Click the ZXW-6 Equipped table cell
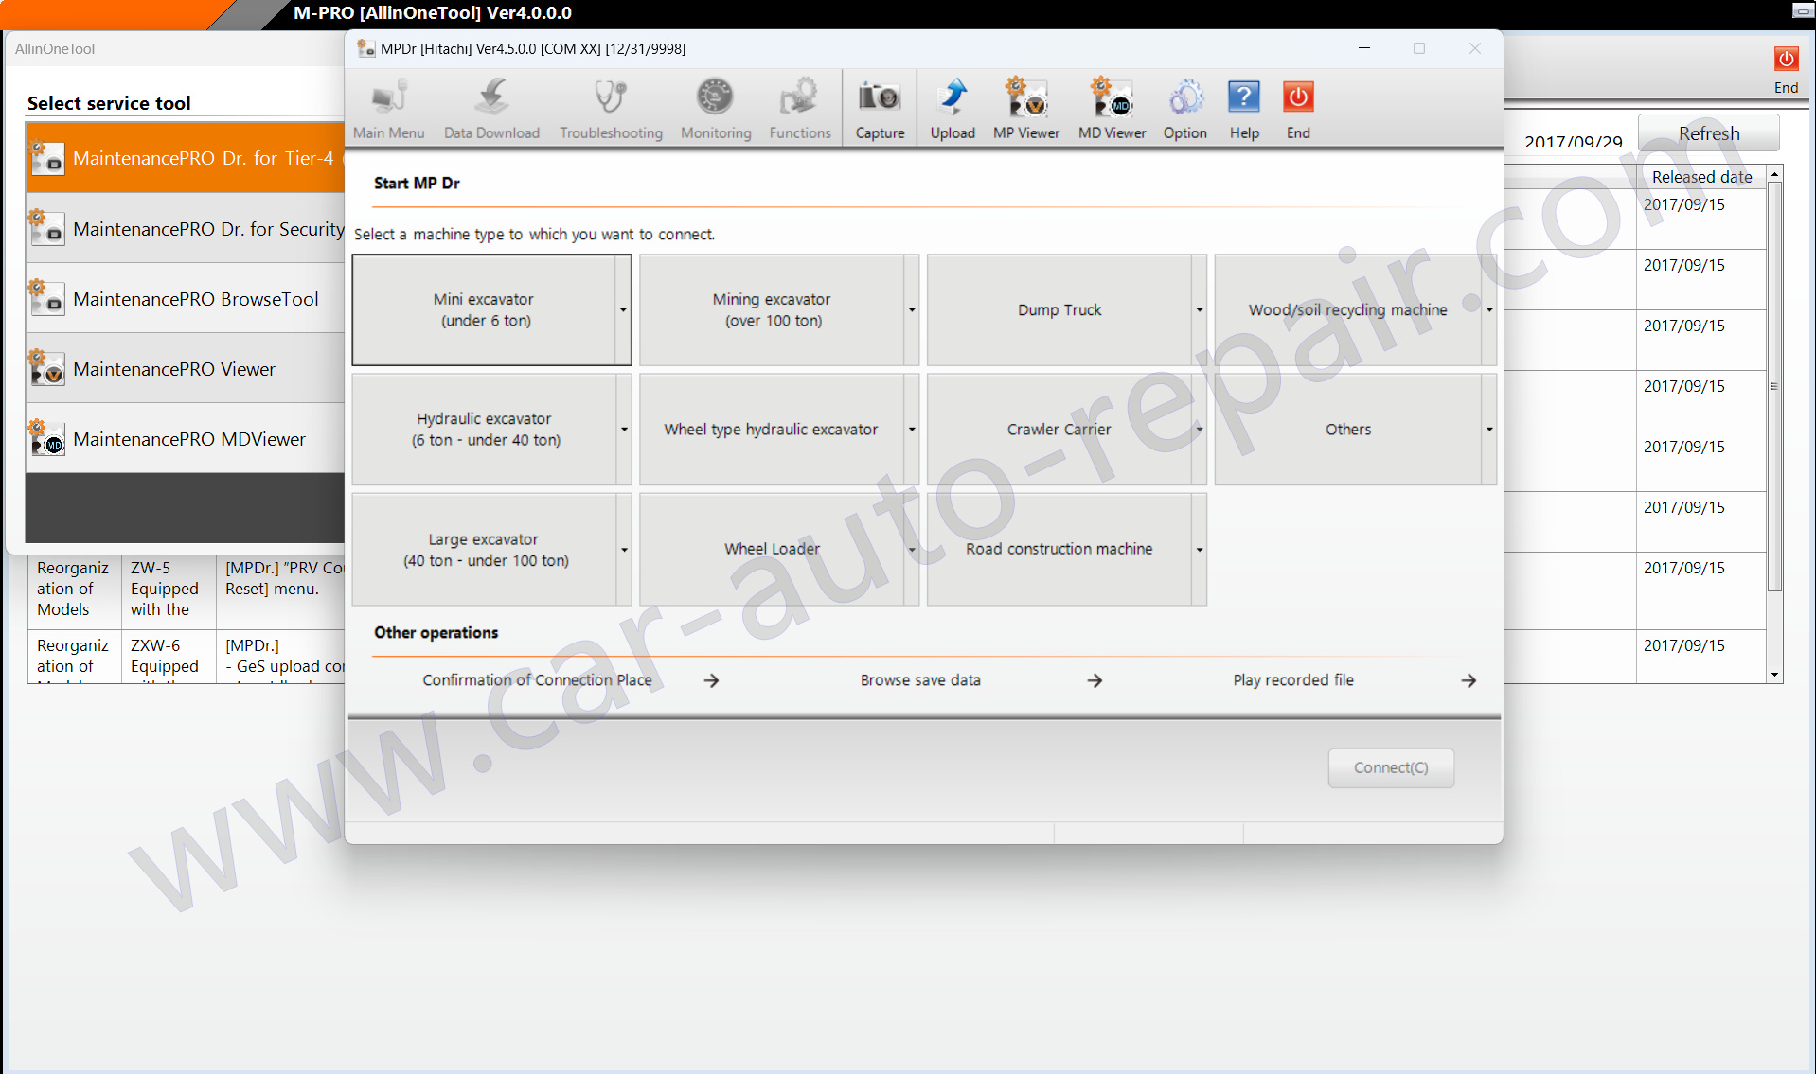Image resolution: width=1816 pixels, height=1074 pixels. coord(169,657)
